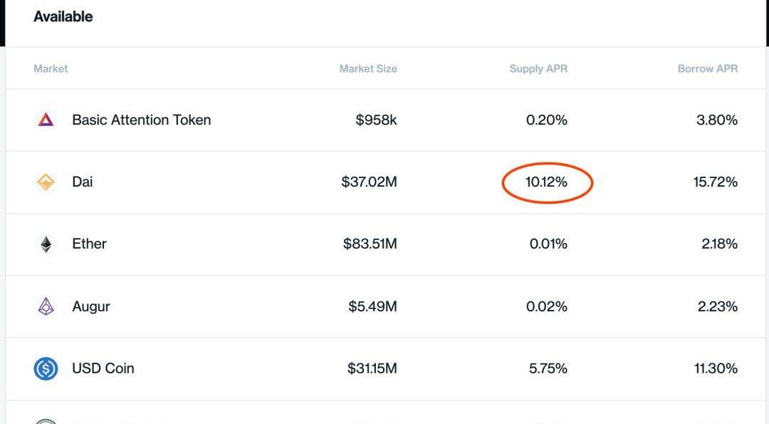
Task: Click USD Coin's 5.75% supply APR
Action: click(548, 368)
